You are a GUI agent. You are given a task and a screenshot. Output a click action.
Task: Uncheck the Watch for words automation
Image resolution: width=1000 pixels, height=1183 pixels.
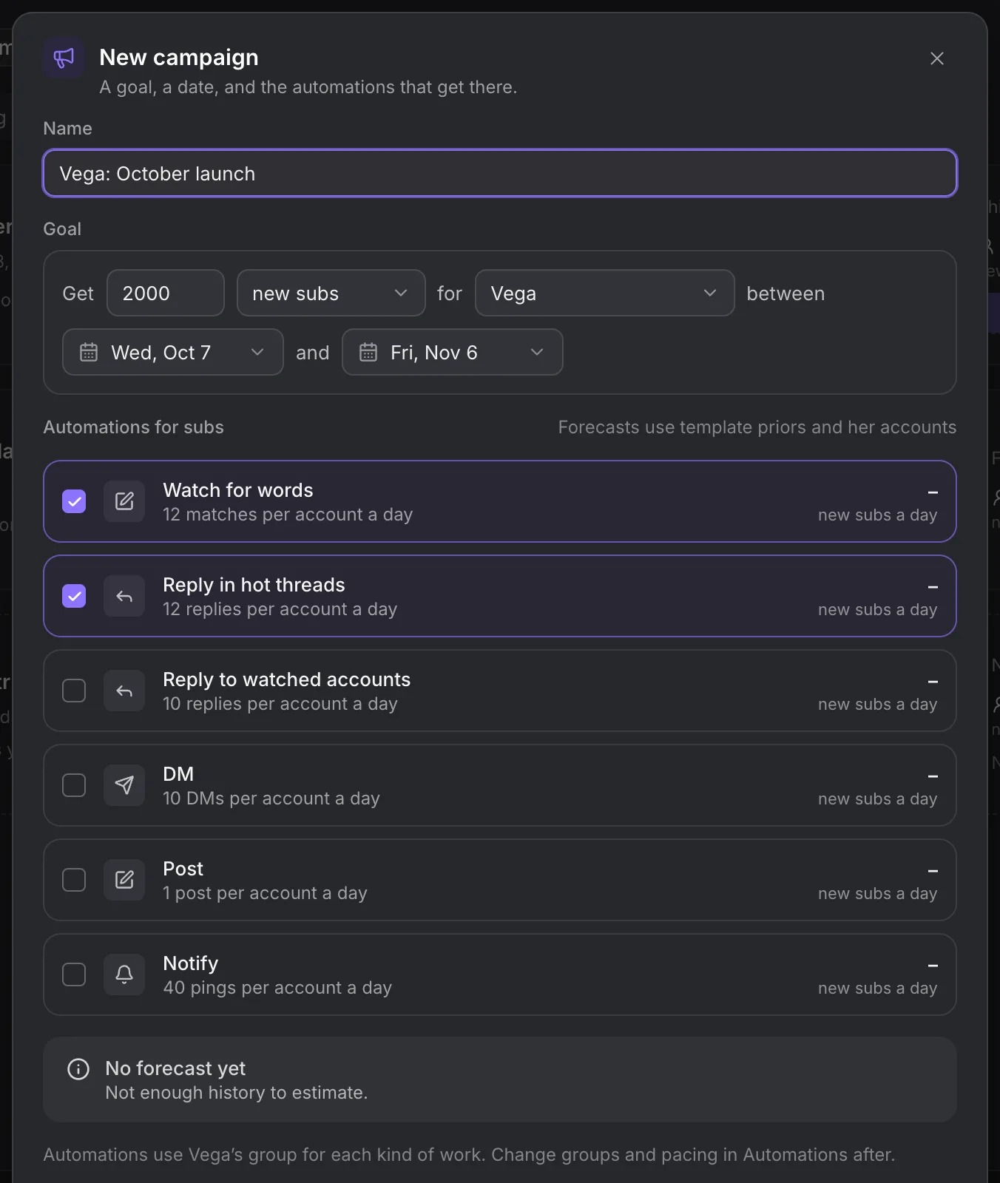point(74,501)
